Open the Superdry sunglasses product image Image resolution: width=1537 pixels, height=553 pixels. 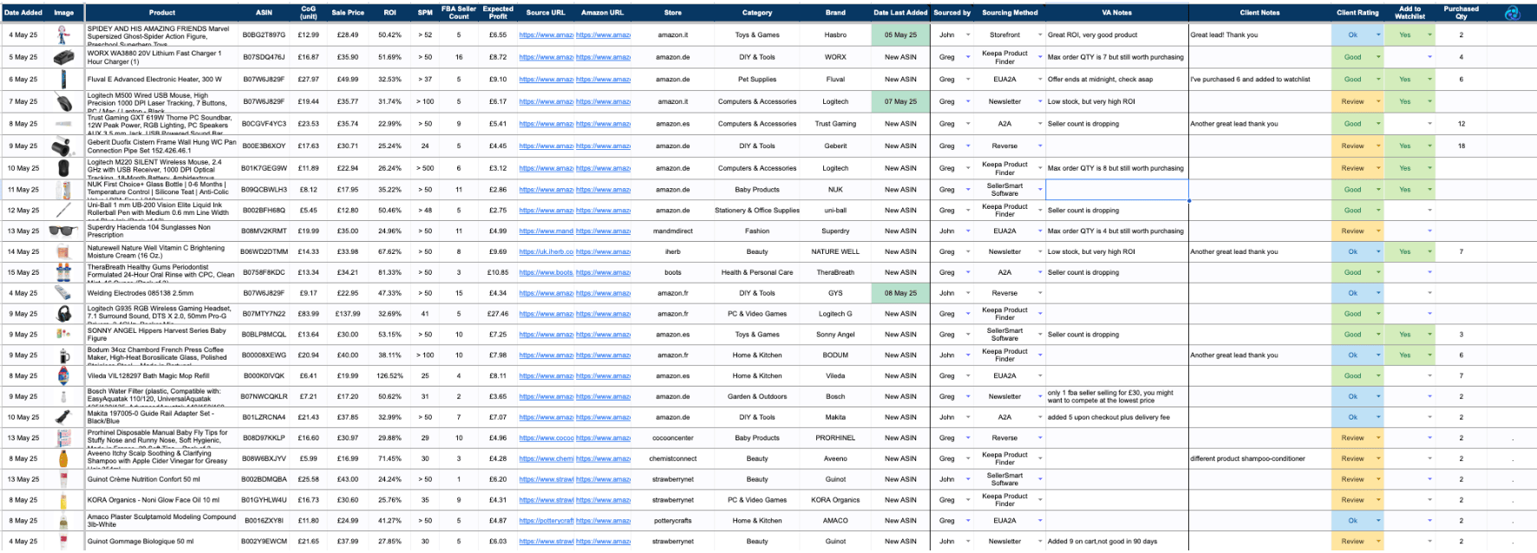click(x=63, y=231)
